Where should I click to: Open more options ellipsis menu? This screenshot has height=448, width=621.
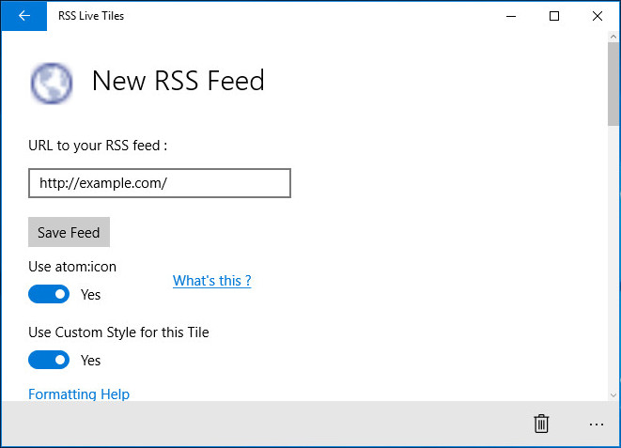[x=596, y=425]
